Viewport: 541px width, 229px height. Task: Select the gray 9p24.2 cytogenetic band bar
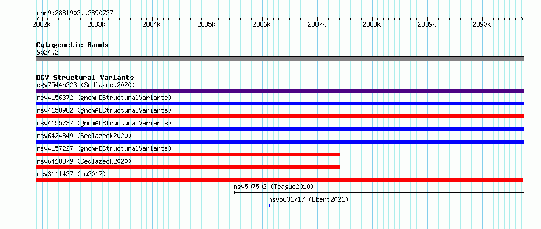pyautogui.click(x=280, y=59)
